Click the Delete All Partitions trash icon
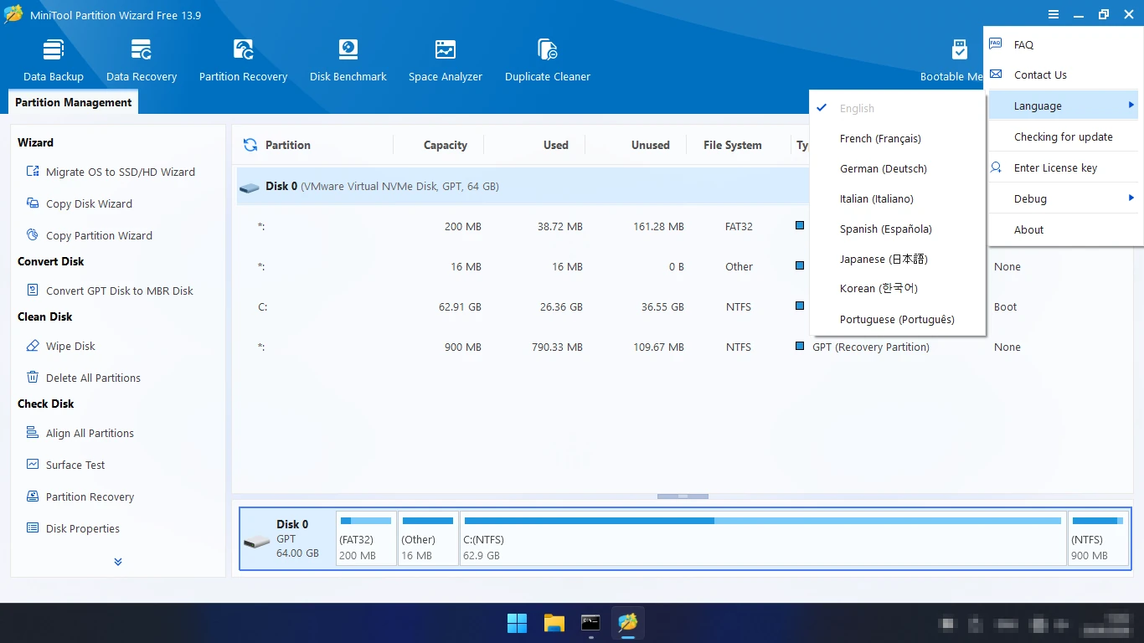This screenshot has height=643, width=1144. click(x=33, y=378)
